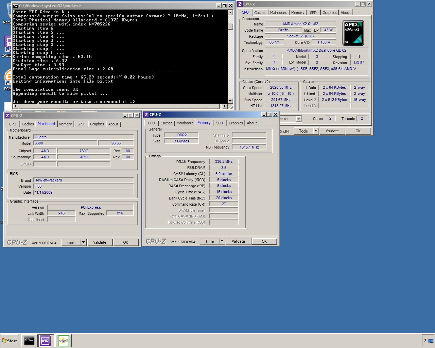
Task: Click Tools button in Memory window
Action: [x=210, y=241]
